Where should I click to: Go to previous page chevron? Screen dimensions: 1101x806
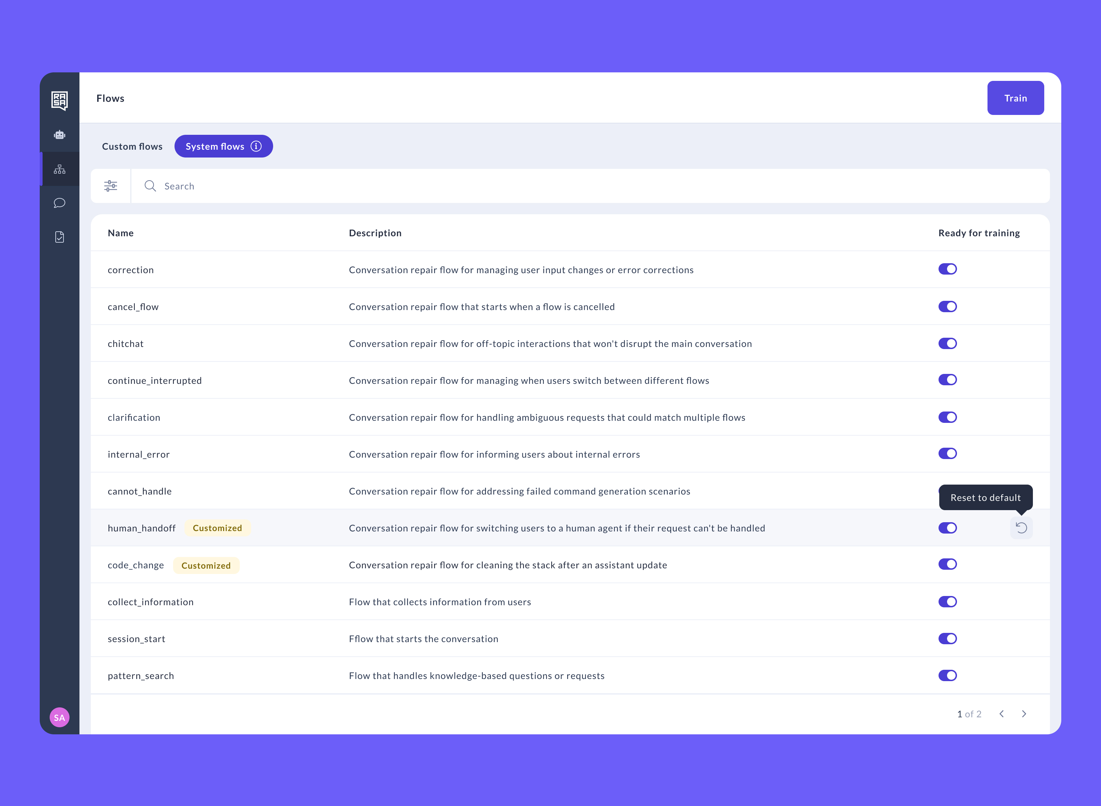point(1001,714)
